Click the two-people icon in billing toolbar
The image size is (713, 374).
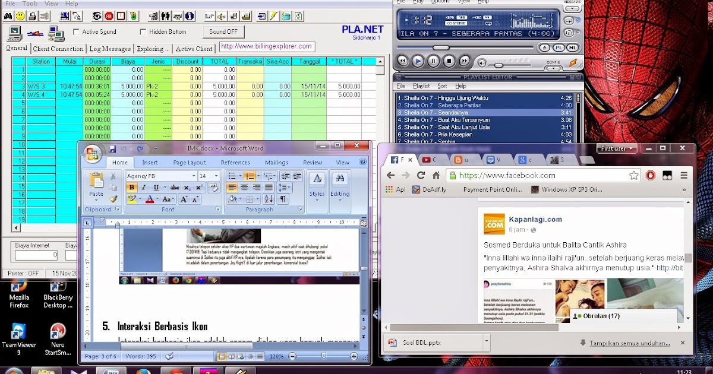(166, 16)
